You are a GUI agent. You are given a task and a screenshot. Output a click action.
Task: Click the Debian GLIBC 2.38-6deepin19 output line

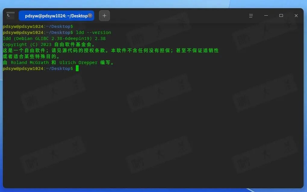pyautogui.click(x=54, y=38)
